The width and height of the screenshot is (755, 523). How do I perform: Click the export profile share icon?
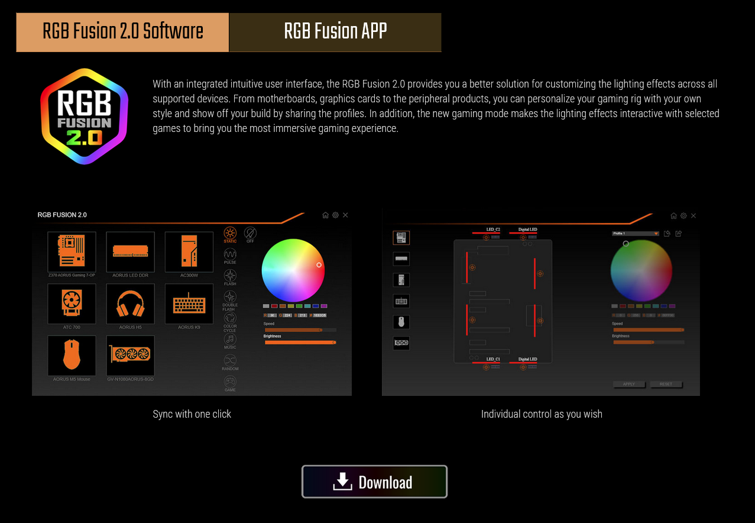tap(679, 234)
